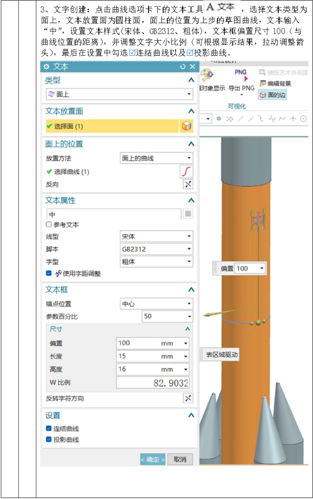Click the face selection cube icon
Screen dimensions: 313x499
(187, 126)
